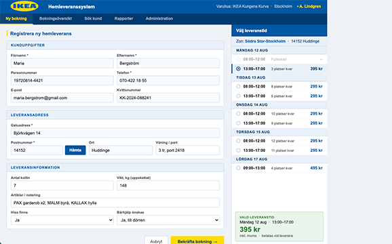Click the Varuhus: IKEA Kungens Kurva text
The height and width of the screenshot is (244, 392).
(x=242, y=7)
